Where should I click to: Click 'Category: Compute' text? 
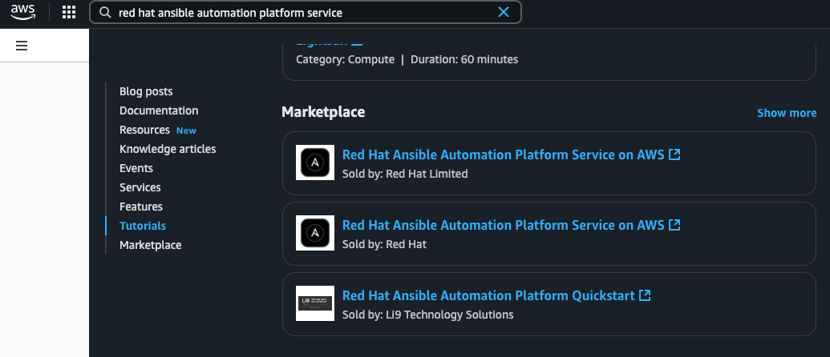coord(345,59)
